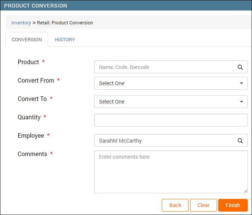Click the 'Comments' field label
The height and width of the screenshot is (215, 252).
pyautogui.click(x=32, y=154)
